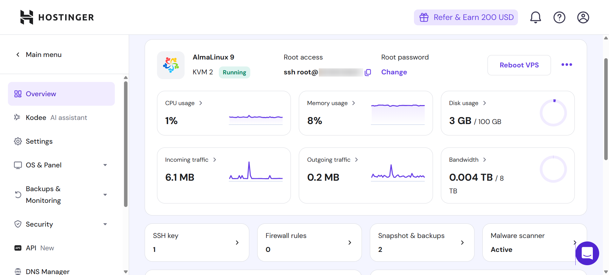Click the AlmaLinux OS logo
Screen dimensions: 609x275
tap(171, 65)
